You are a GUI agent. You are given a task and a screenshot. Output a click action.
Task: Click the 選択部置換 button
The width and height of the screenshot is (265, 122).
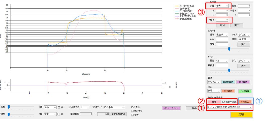pyautogui.click(x=228, y=82)
